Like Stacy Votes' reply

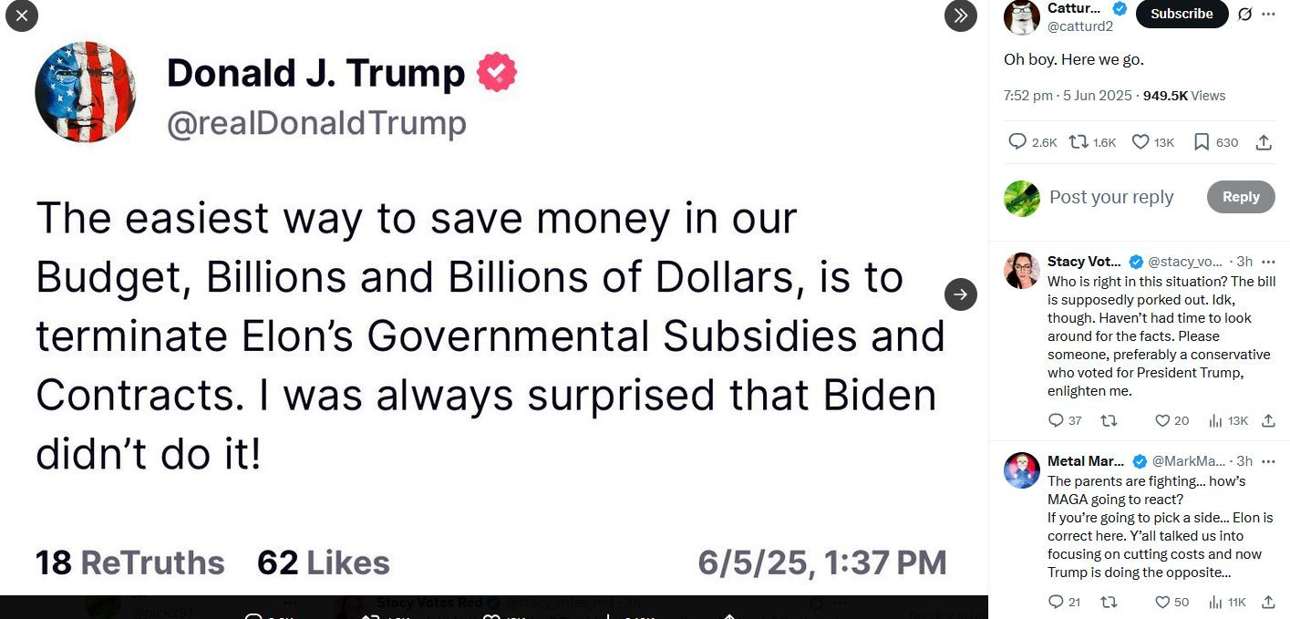tap(1162, 420)
